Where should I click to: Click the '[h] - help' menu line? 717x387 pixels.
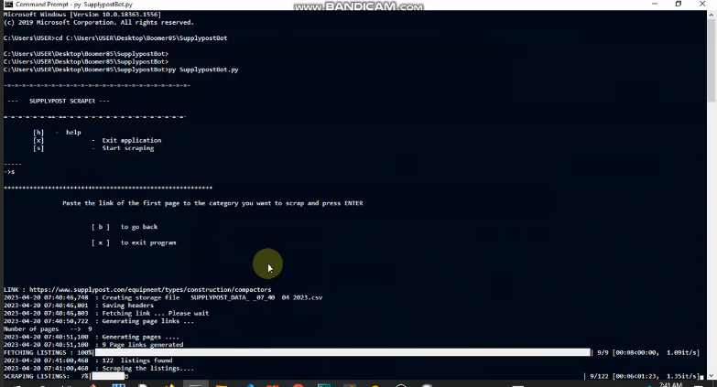[57, 133]
